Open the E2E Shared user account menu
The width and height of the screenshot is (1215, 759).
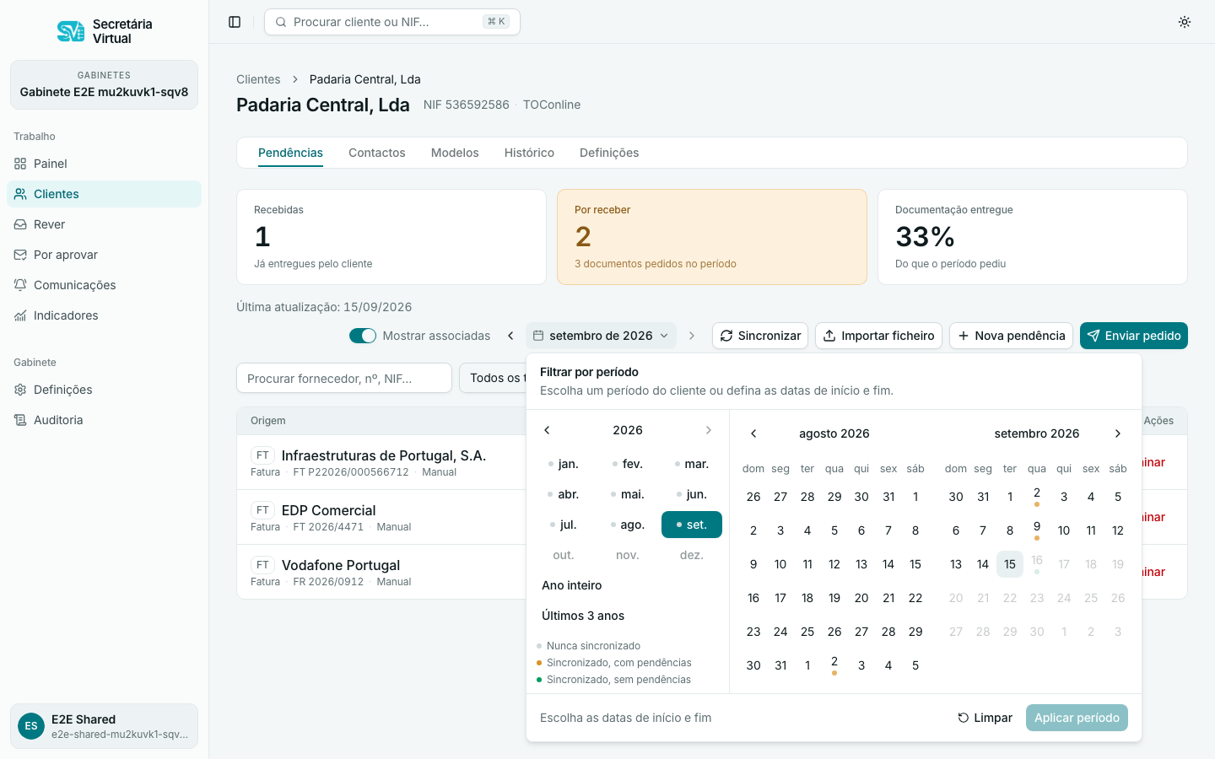point(104,726)
